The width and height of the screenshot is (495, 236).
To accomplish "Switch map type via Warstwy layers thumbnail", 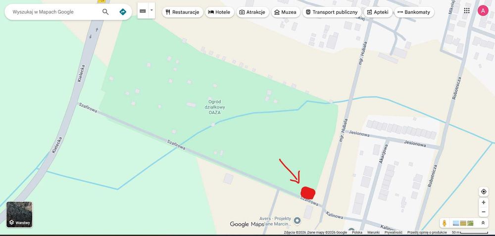I will coord(19,215).
